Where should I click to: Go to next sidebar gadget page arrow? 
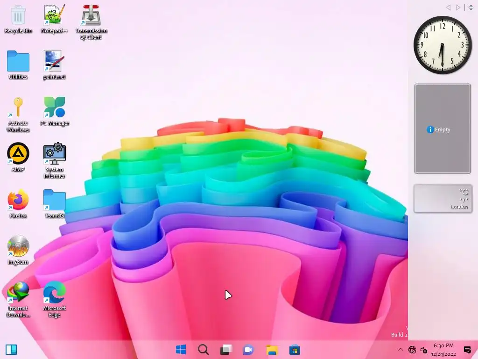pyautogui.click(x=458, y=7)
